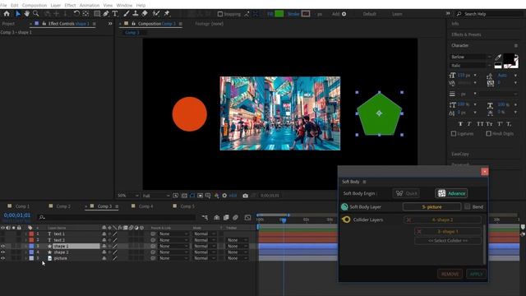Select the Eraser tool
The height and width of the screenshot is (296, 526).
click(145, 14)
